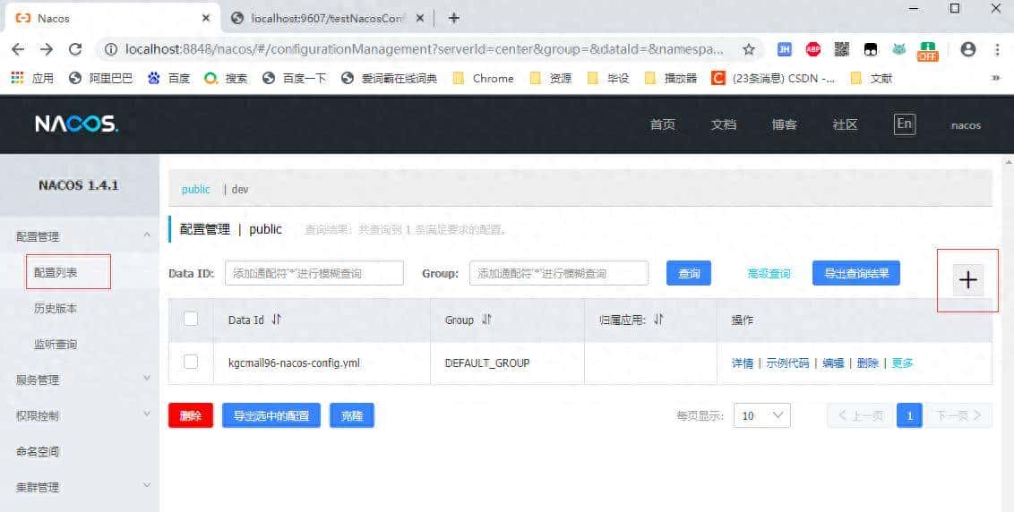The height and width of the screenshot is (512, 1014).
Task: Click the blue 查询 button
Action: pos(689,274)
